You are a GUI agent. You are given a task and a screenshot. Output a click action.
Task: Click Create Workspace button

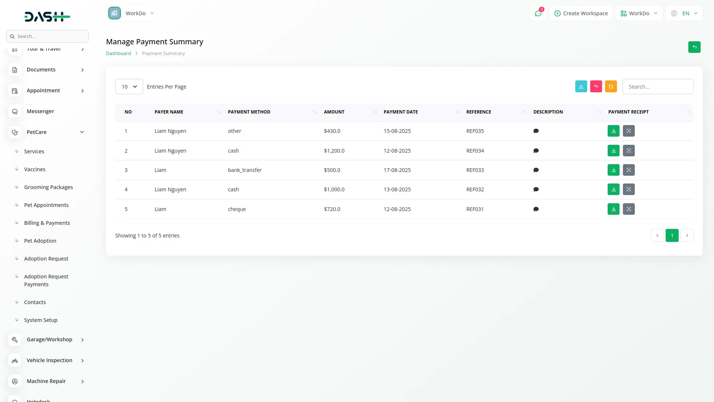pos(581,13)
